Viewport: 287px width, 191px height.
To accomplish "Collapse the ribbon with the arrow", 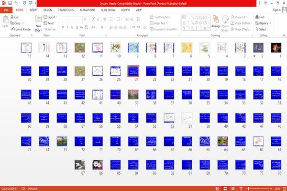I will click(x=284, y=35).
